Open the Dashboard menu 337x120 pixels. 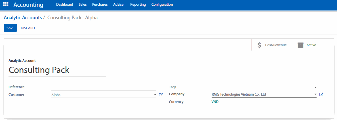[64, 5]
